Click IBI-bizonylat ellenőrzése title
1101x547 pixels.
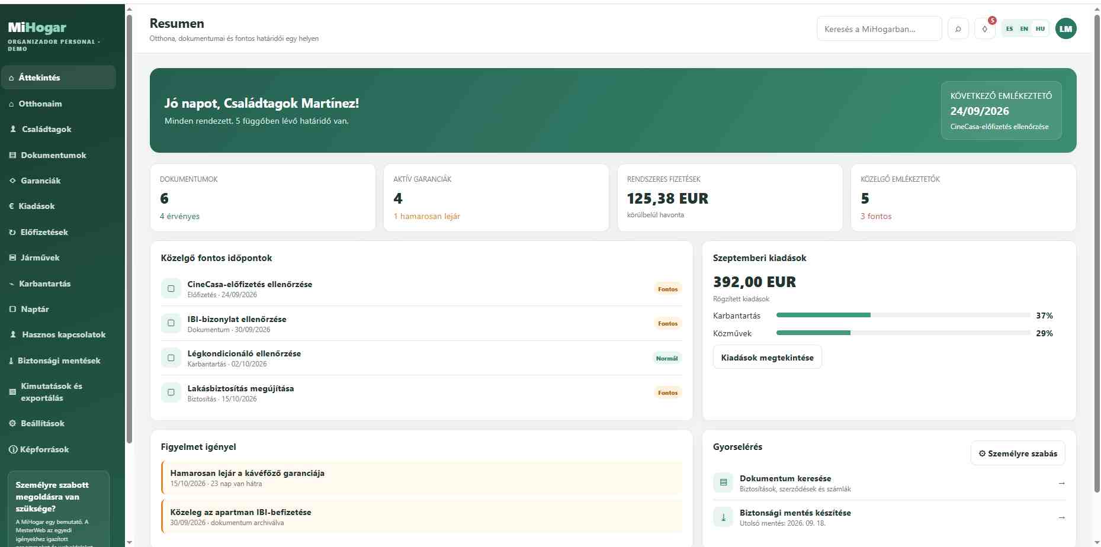(237, 319)
